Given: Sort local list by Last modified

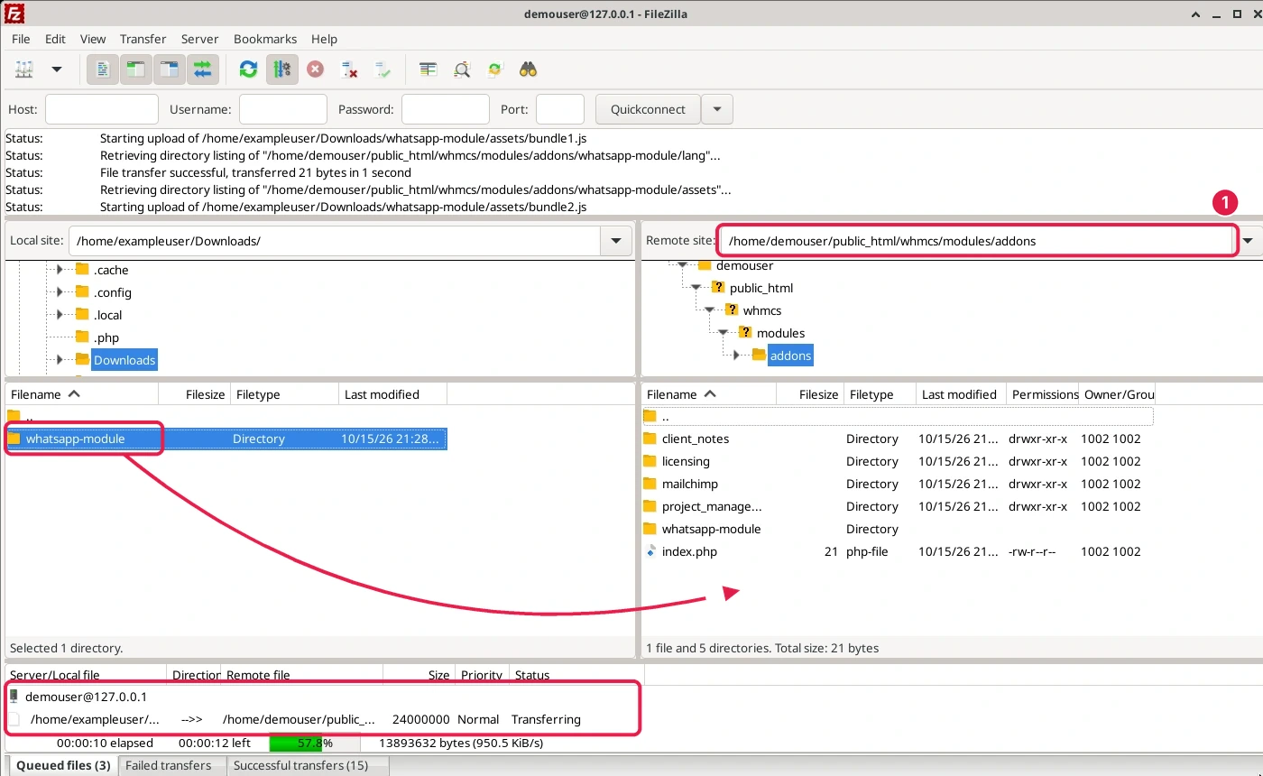Looking at the screenshot, I should (392, 394).
